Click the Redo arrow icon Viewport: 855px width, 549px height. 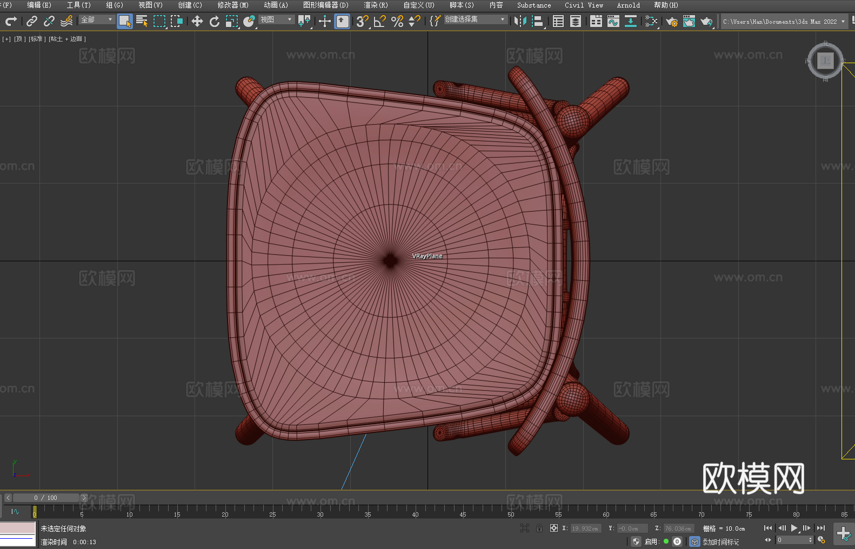(11, 21)
